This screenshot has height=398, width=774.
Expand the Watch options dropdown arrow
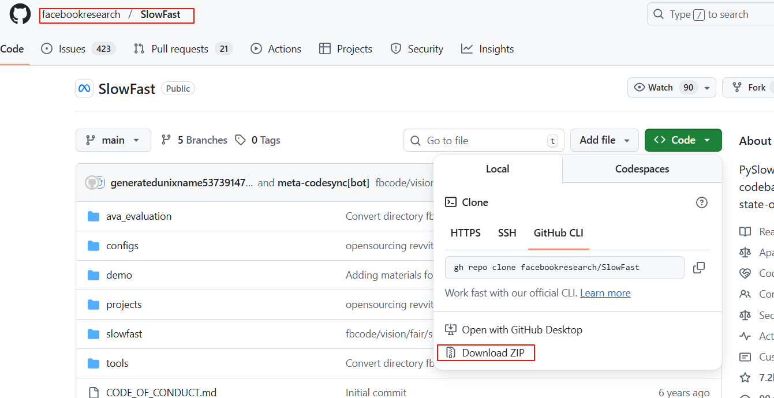(707, 88)
